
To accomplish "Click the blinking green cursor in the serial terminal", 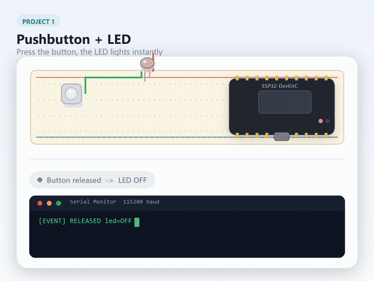I will click(x=137, y=222).
